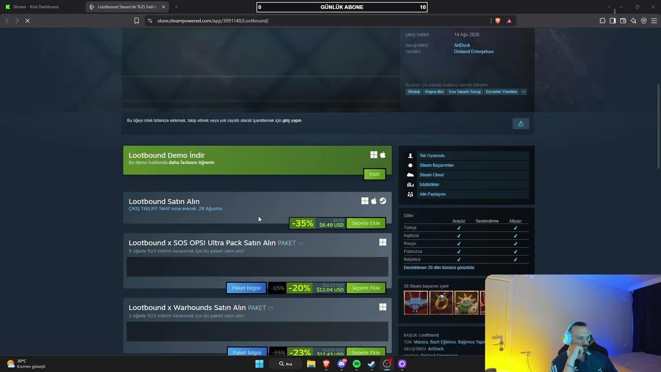Expand more tags with the plus button

point(523,92)
